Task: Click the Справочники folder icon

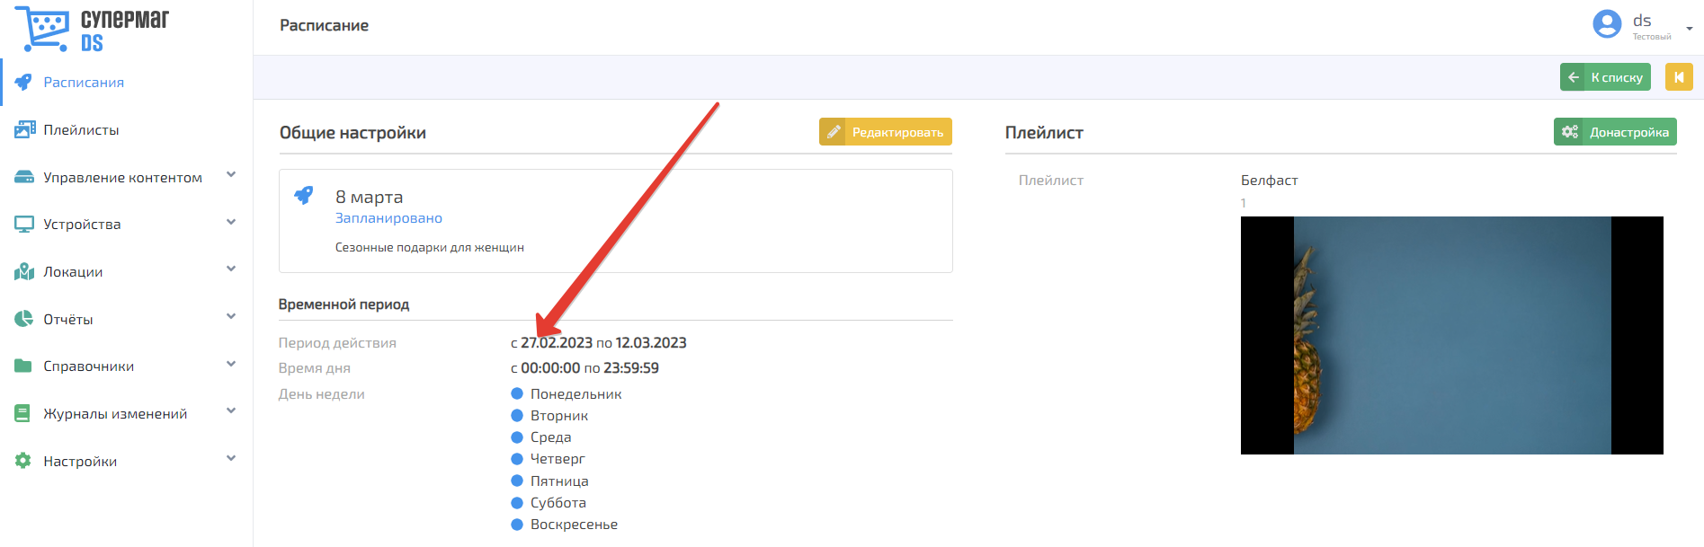Action: click(23, 366)
